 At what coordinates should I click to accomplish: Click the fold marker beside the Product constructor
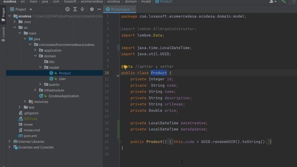pyautogui.click(x=120, y=142)
